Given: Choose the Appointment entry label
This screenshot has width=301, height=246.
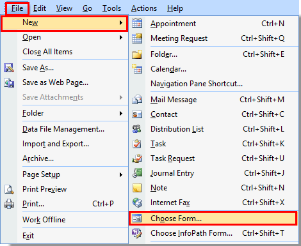Looking at the screenshot, I should point(173,24).
